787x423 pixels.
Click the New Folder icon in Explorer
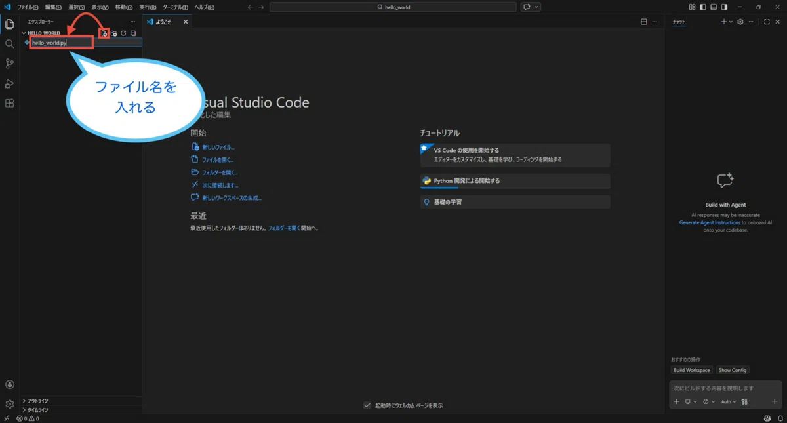pyautogui.click(x=113, y=33)
